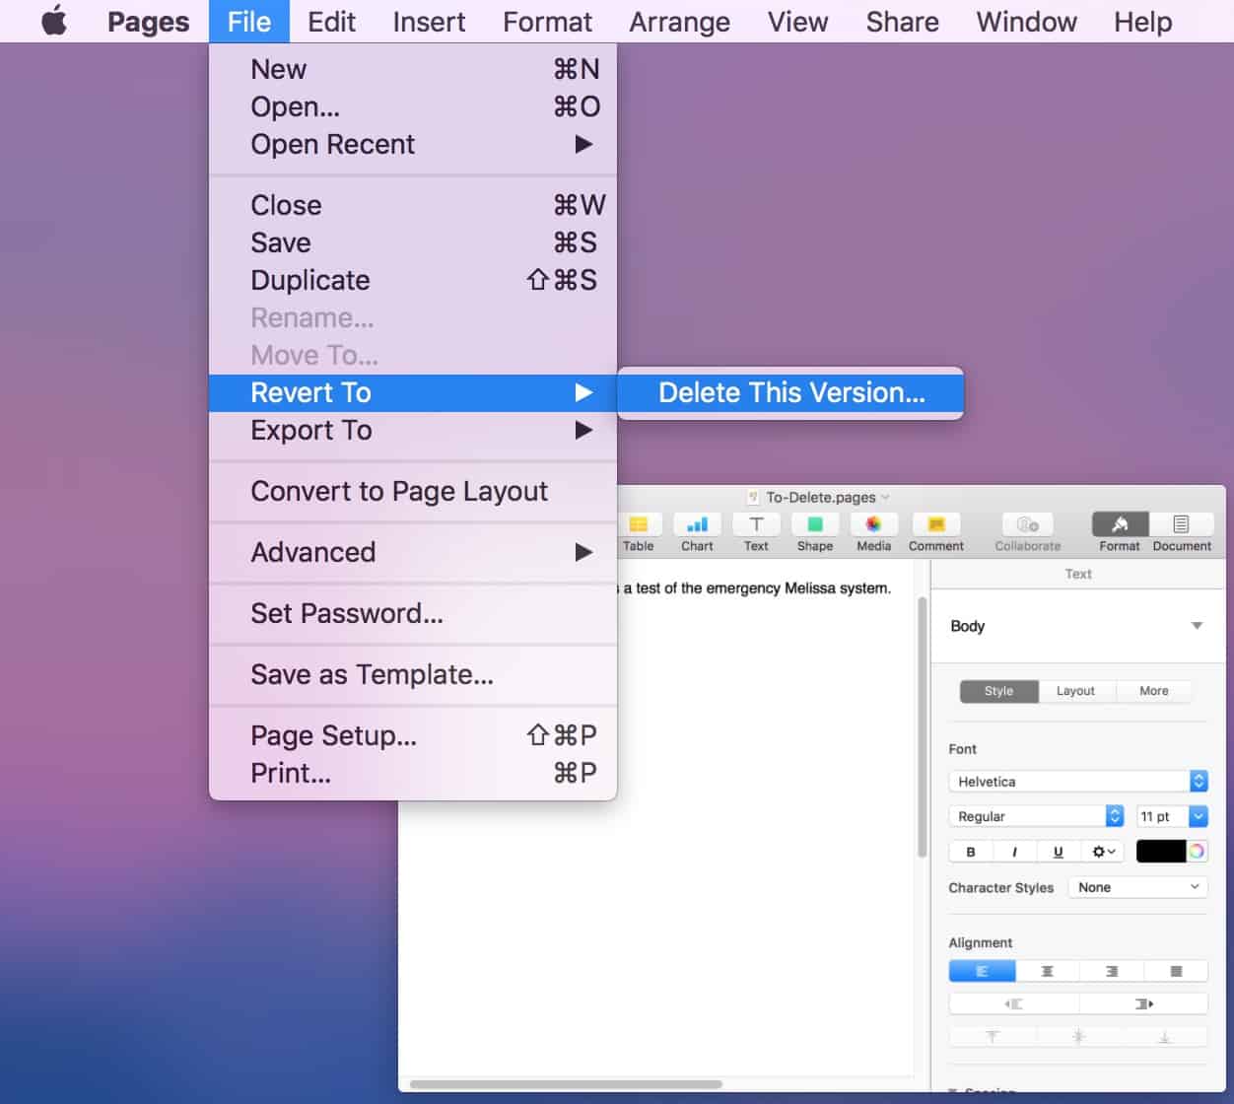Viewport: 1234px width, 1104px height.
Task: Open the View menu
Action: coord(797,21)
